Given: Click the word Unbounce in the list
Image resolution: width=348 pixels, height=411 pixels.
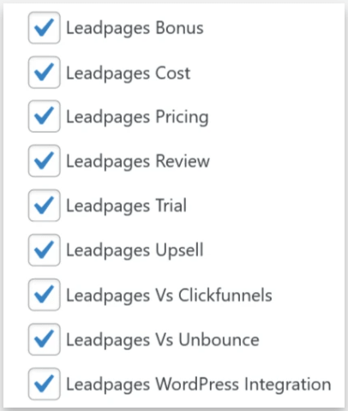Looking at the screenshot, I should (x=219, y=339).
